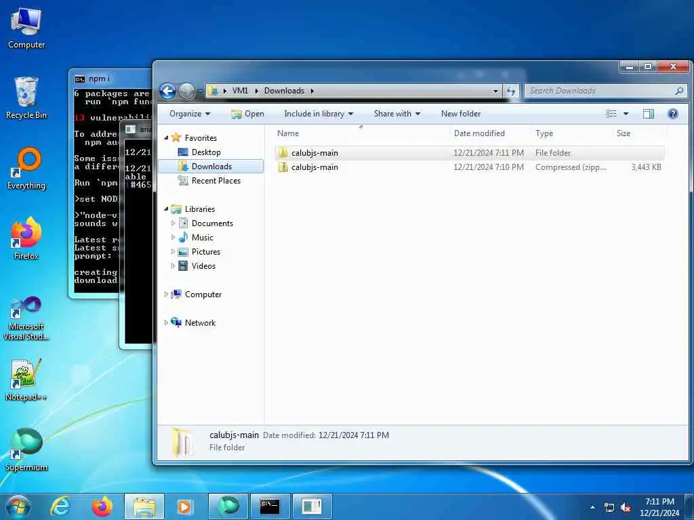Open the Windows Start menu orb

pyautogui.click(x=18, y=506)
